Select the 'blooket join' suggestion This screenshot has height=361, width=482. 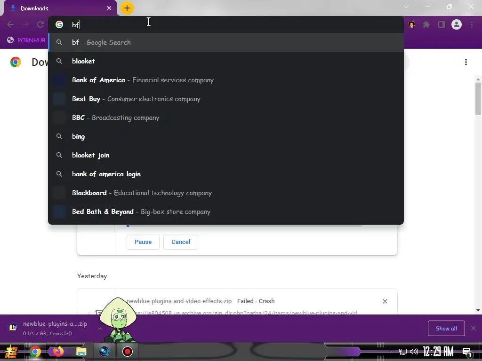226,155
